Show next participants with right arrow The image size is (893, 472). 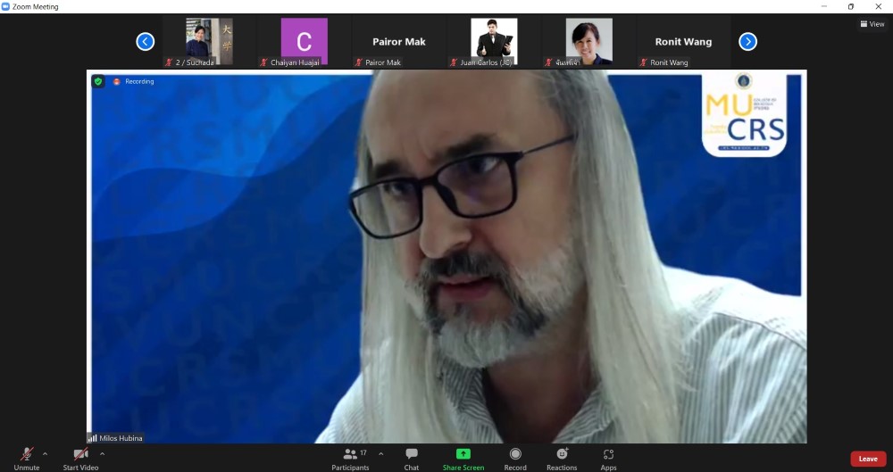(748, 41)
